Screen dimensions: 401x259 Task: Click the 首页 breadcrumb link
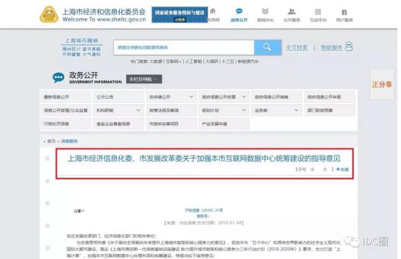coord(51,141)
